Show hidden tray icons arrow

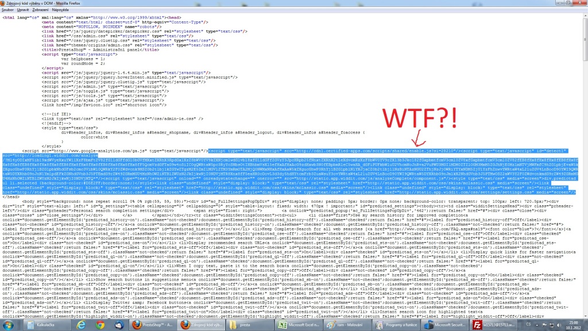[x=537, y=325]
